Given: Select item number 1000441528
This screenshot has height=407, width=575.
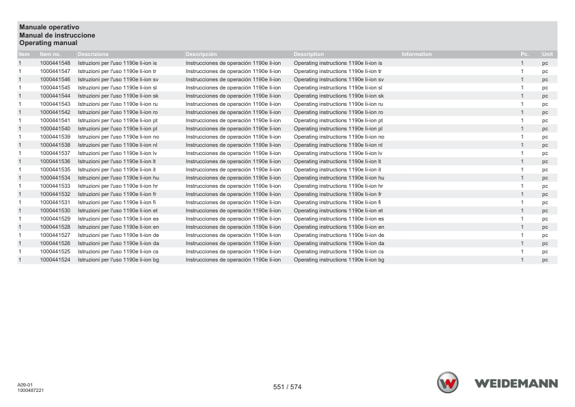Looking at the screenshot, I should tap(55, 227).
